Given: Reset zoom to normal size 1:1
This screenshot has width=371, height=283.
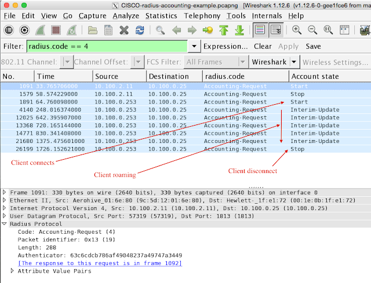Looking at the screenshot, I should [328, 30].
